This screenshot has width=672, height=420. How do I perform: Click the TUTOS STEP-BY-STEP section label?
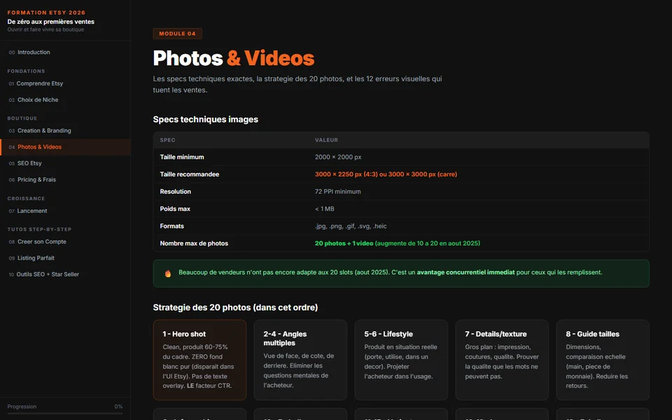point(39,230)
